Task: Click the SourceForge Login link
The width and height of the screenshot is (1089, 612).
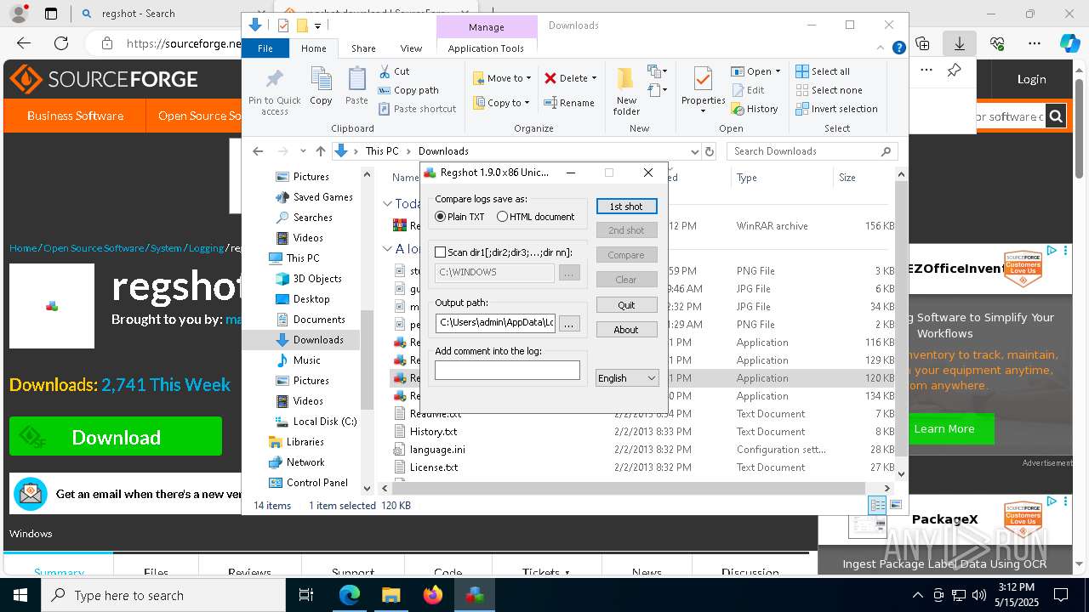Action: pyautogui.click(x=1031, y=79)
